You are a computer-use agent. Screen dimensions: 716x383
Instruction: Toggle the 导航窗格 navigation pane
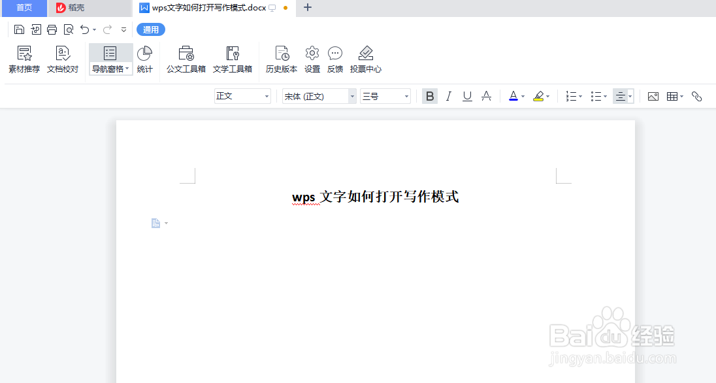[110, 54]
